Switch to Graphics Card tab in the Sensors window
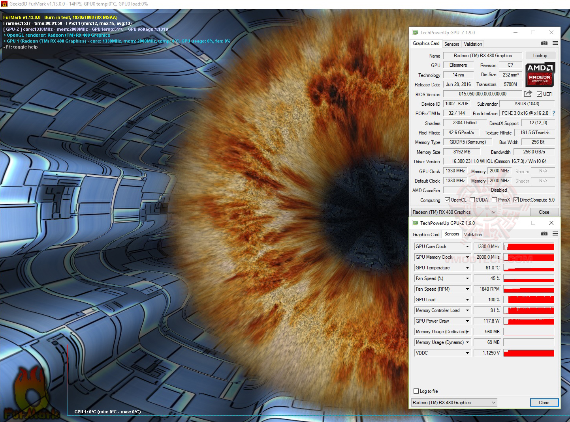 click(x=426, y=235)
